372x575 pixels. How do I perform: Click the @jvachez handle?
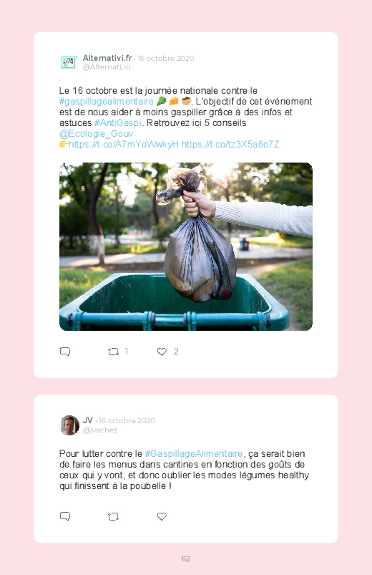pos(100,430)
